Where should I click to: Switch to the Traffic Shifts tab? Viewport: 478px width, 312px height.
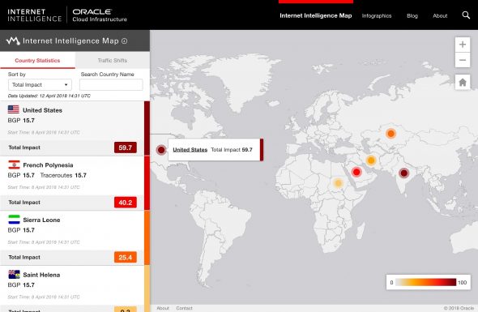coord(113,61)
